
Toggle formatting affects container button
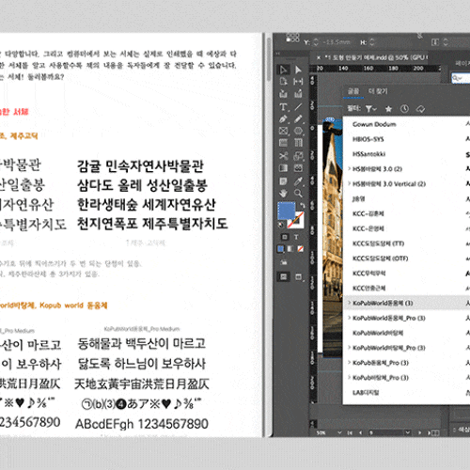pos(285,237)
